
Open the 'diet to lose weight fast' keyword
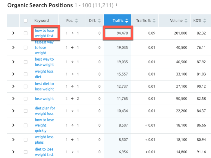[44, 152]
